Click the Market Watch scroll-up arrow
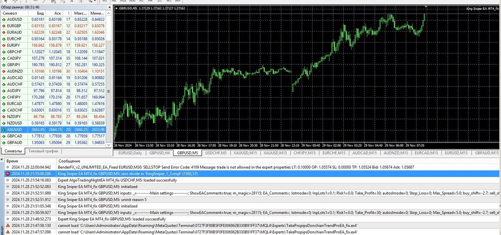The image size is (501, 235). pyautogui.click(x=108, y=13)
